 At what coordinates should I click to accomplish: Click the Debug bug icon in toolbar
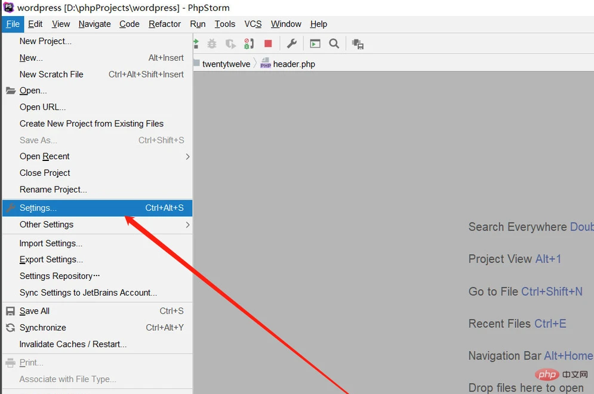click(x=213, y=43)
